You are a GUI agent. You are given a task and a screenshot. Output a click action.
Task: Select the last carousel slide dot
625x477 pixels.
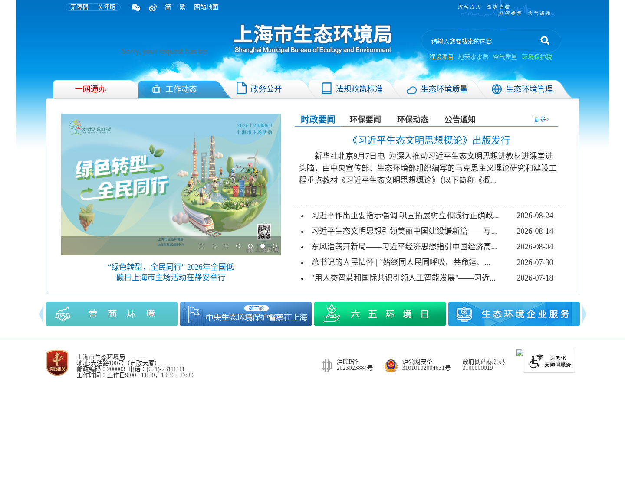pyautogui.click(x=275, y=246)
